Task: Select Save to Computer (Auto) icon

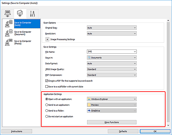Action: pyautogui.click(x=9, y=24)
